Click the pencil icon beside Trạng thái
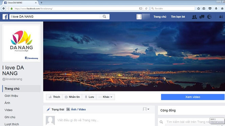225x126 pixels. click(x=48, y=110)
